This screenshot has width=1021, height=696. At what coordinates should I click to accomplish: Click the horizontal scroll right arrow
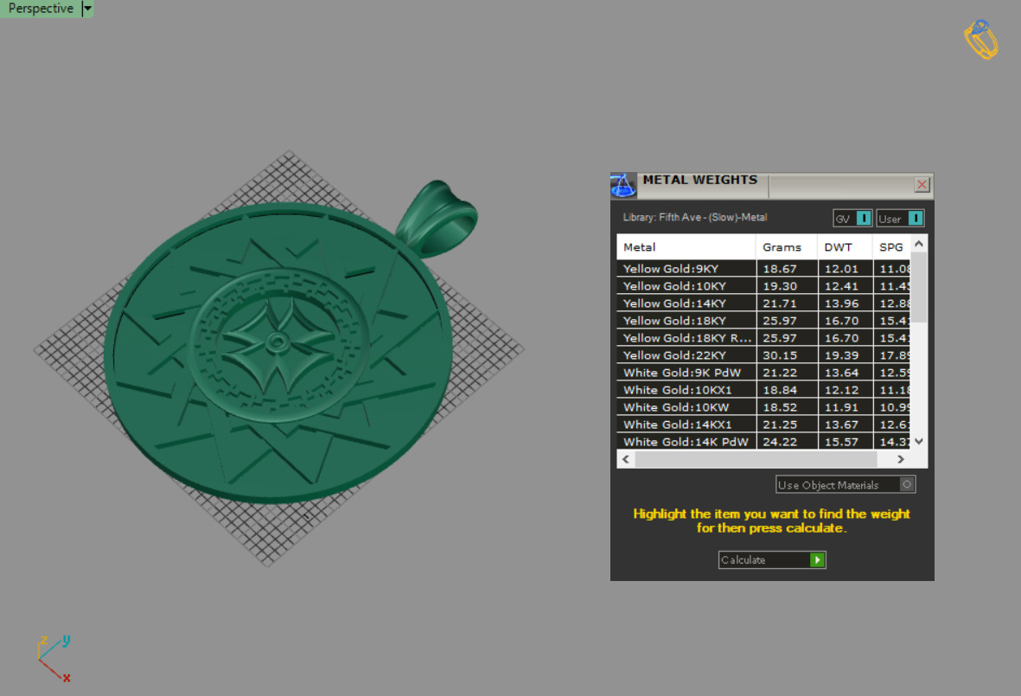point(901,459)
